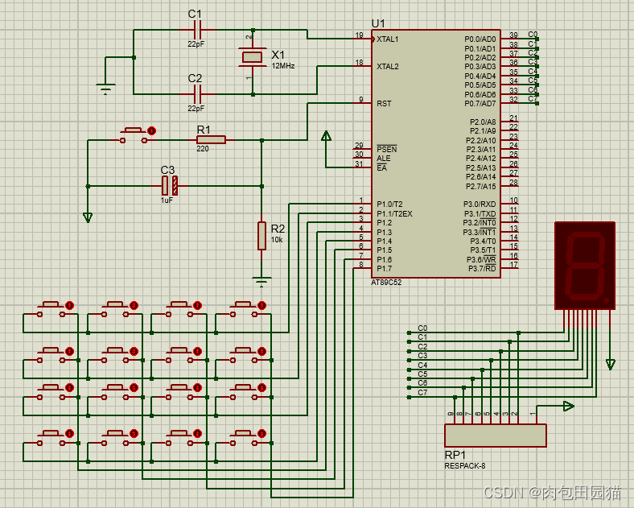Click the XTAL2 pin label

pos(387,66)
